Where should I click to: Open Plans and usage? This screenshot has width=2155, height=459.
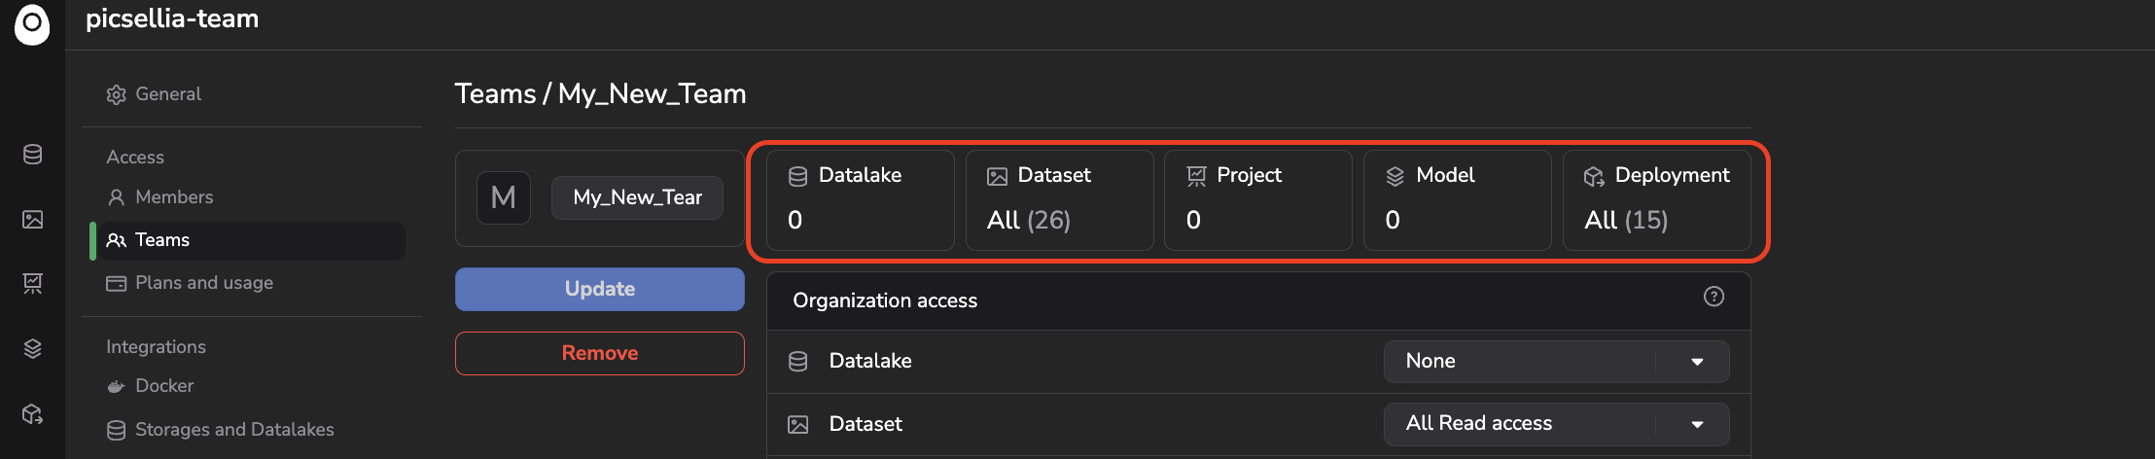coord(203,283)
